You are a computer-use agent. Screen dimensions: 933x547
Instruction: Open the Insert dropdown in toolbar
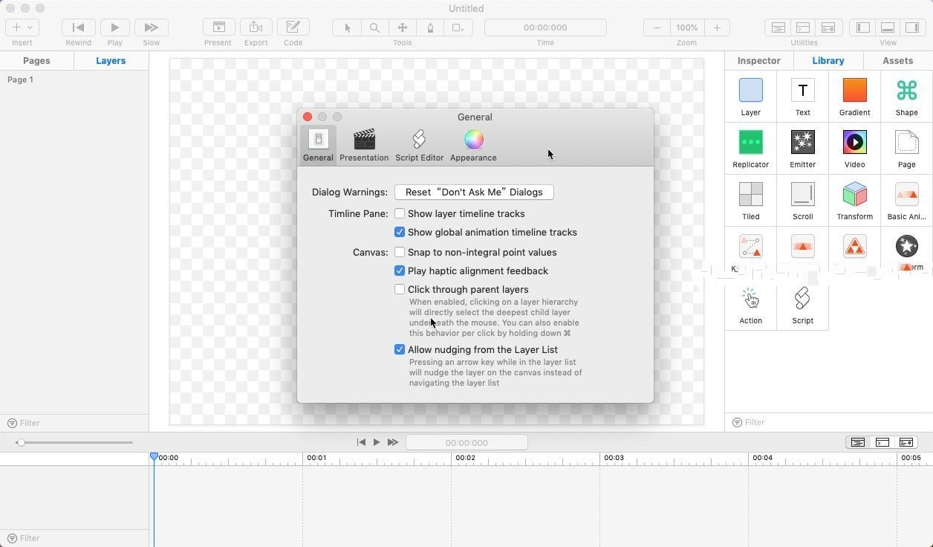(22, 27)
